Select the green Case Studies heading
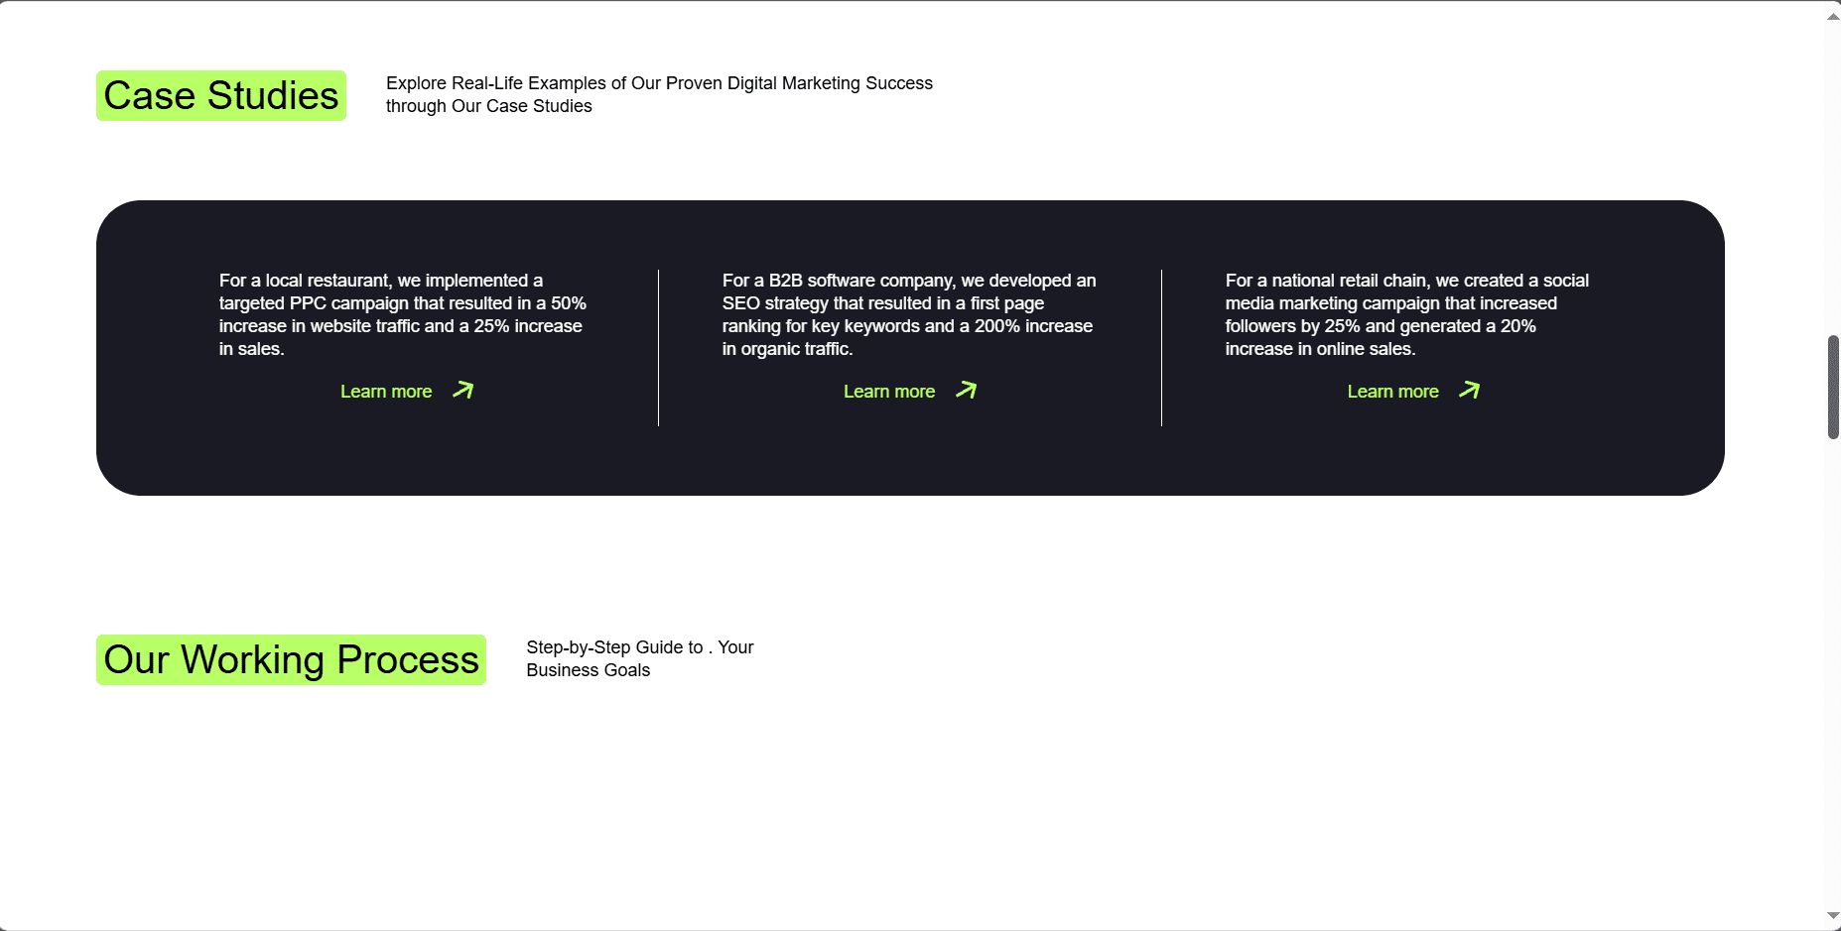 point(221,96)
